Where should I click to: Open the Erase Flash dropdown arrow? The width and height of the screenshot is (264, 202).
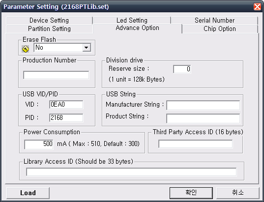(87, 48)
